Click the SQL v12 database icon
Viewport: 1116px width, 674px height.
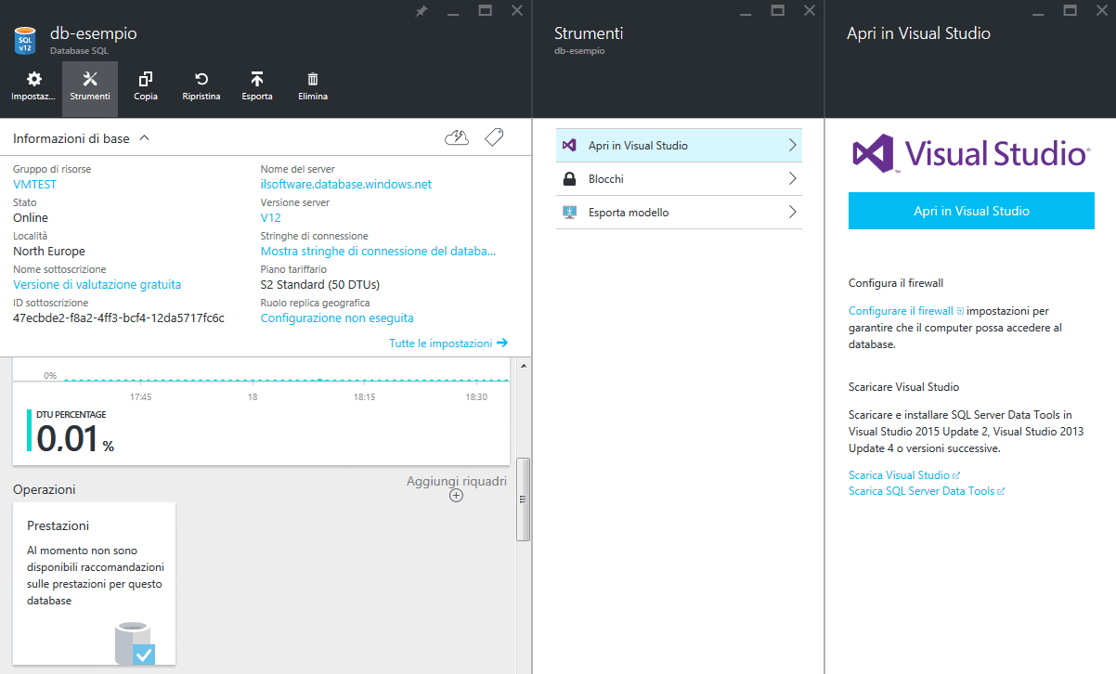24,41
